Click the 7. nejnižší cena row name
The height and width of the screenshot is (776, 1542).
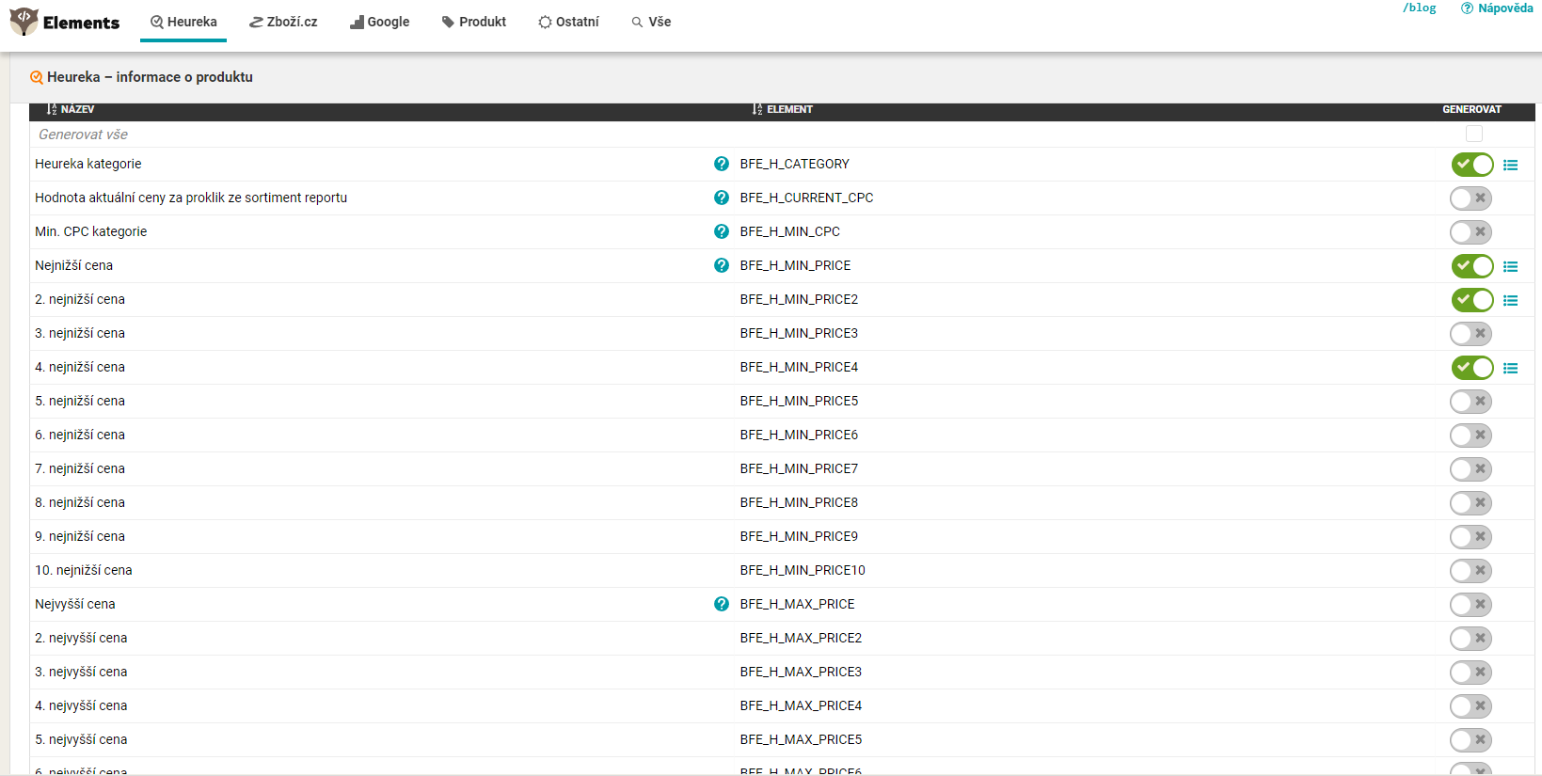tap(80, 468)
